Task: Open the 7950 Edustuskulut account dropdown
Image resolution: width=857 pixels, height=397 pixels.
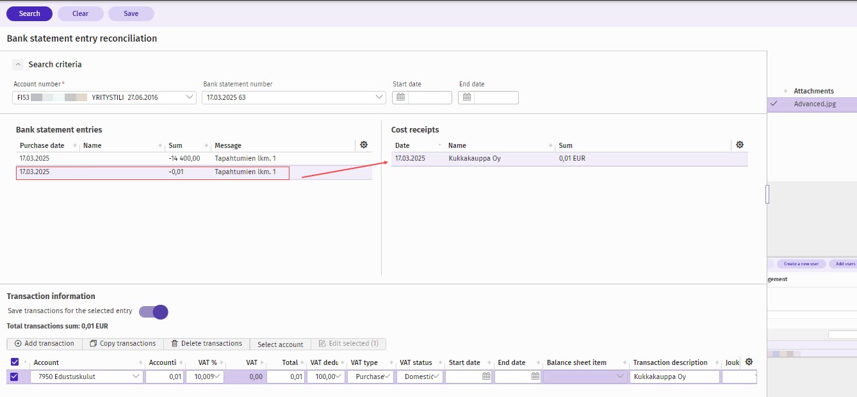Action: pyautogui.click(x=136, y=377)
